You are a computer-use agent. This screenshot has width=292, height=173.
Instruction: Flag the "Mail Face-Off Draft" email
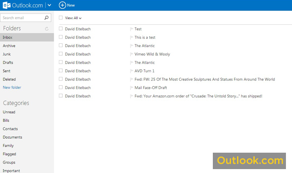132,88
